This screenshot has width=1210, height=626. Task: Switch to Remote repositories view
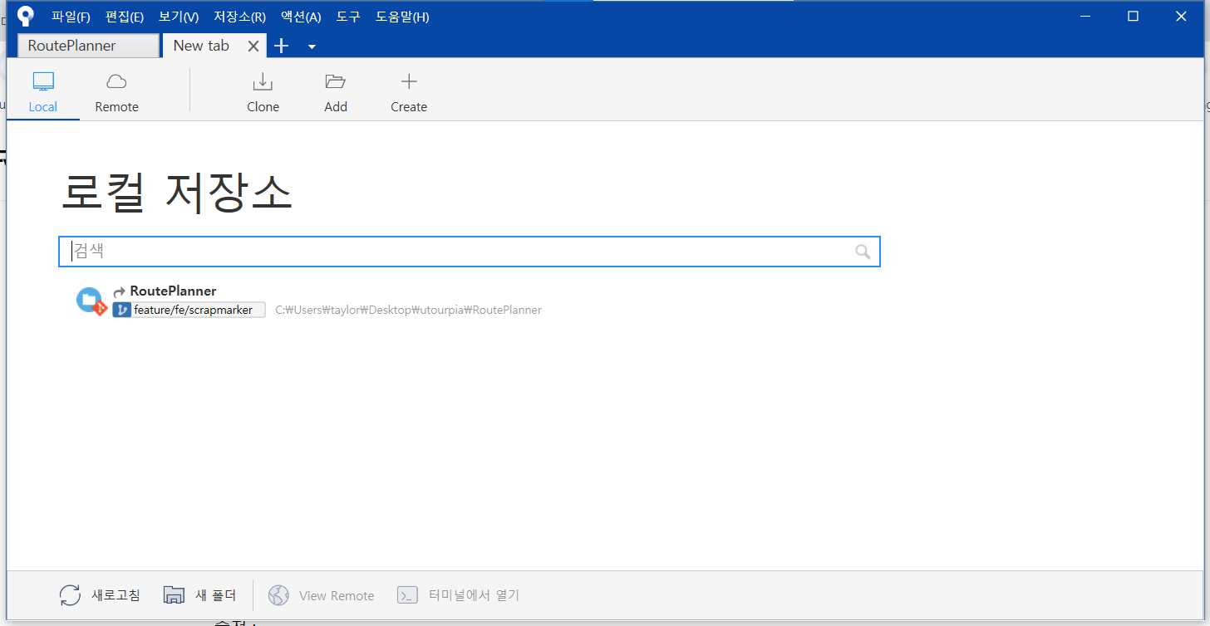116,92
